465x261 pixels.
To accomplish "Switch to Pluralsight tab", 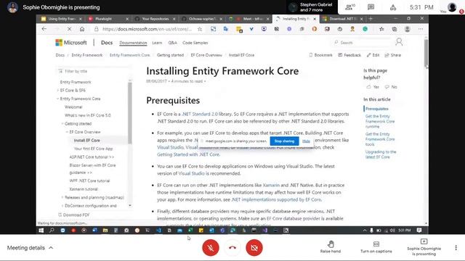I will click(108, 19).
